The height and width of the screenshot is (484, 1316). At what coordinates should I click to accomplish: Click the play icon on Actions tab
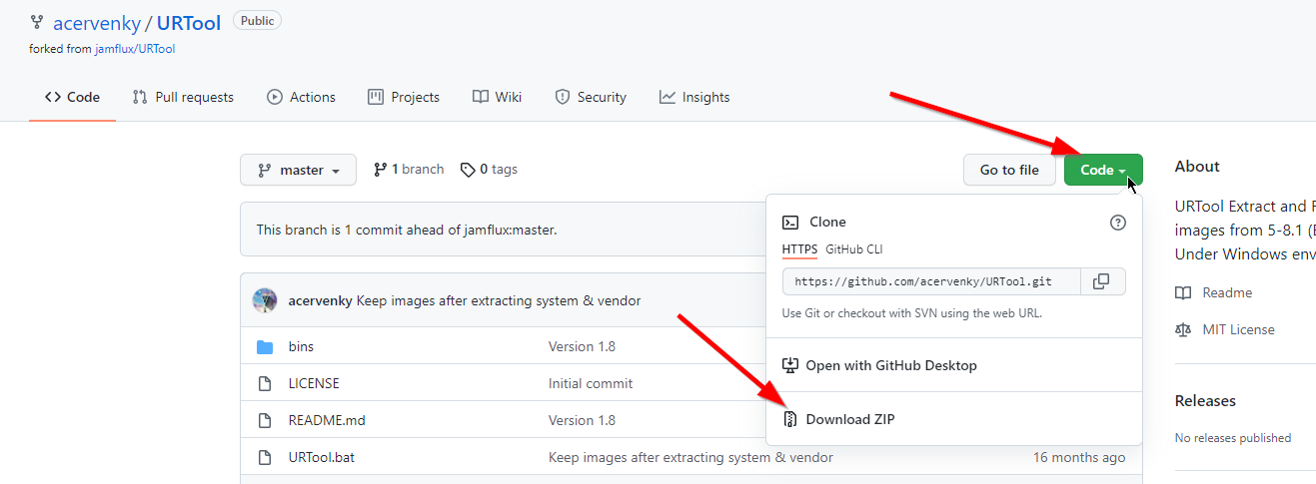[275, 97]
